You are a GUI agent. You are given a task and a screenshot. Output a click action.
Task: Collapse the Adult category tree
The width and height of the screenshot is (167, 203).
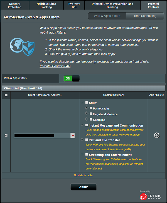(x=82, y=102)
